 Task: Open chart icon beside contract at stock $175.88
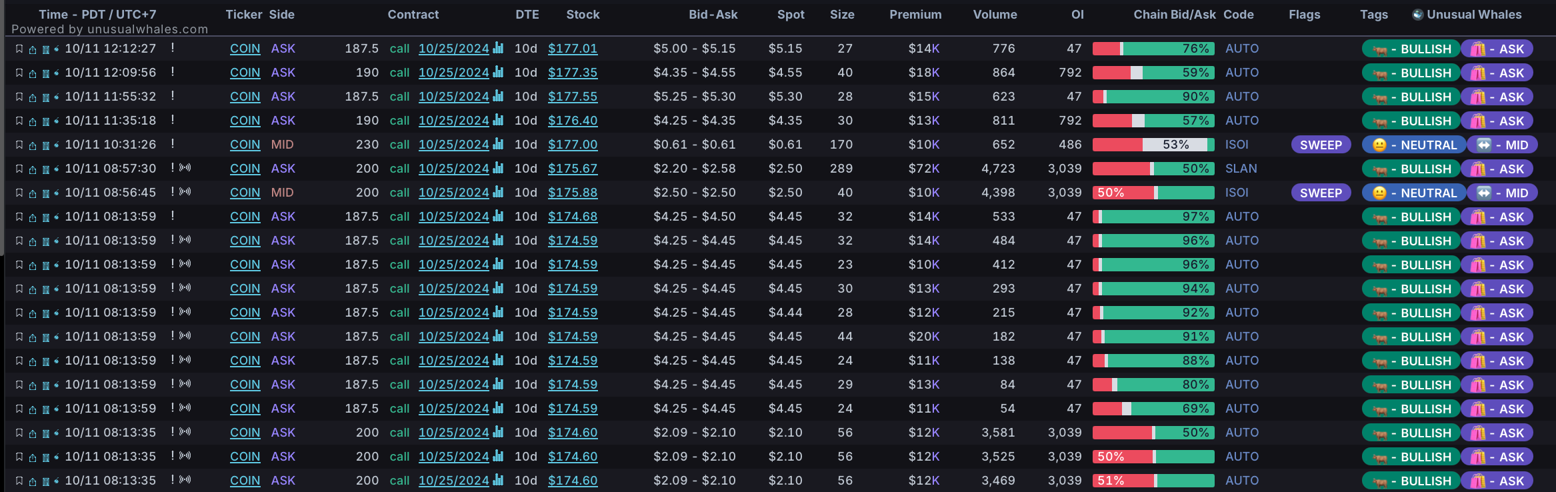coord(498,192)
